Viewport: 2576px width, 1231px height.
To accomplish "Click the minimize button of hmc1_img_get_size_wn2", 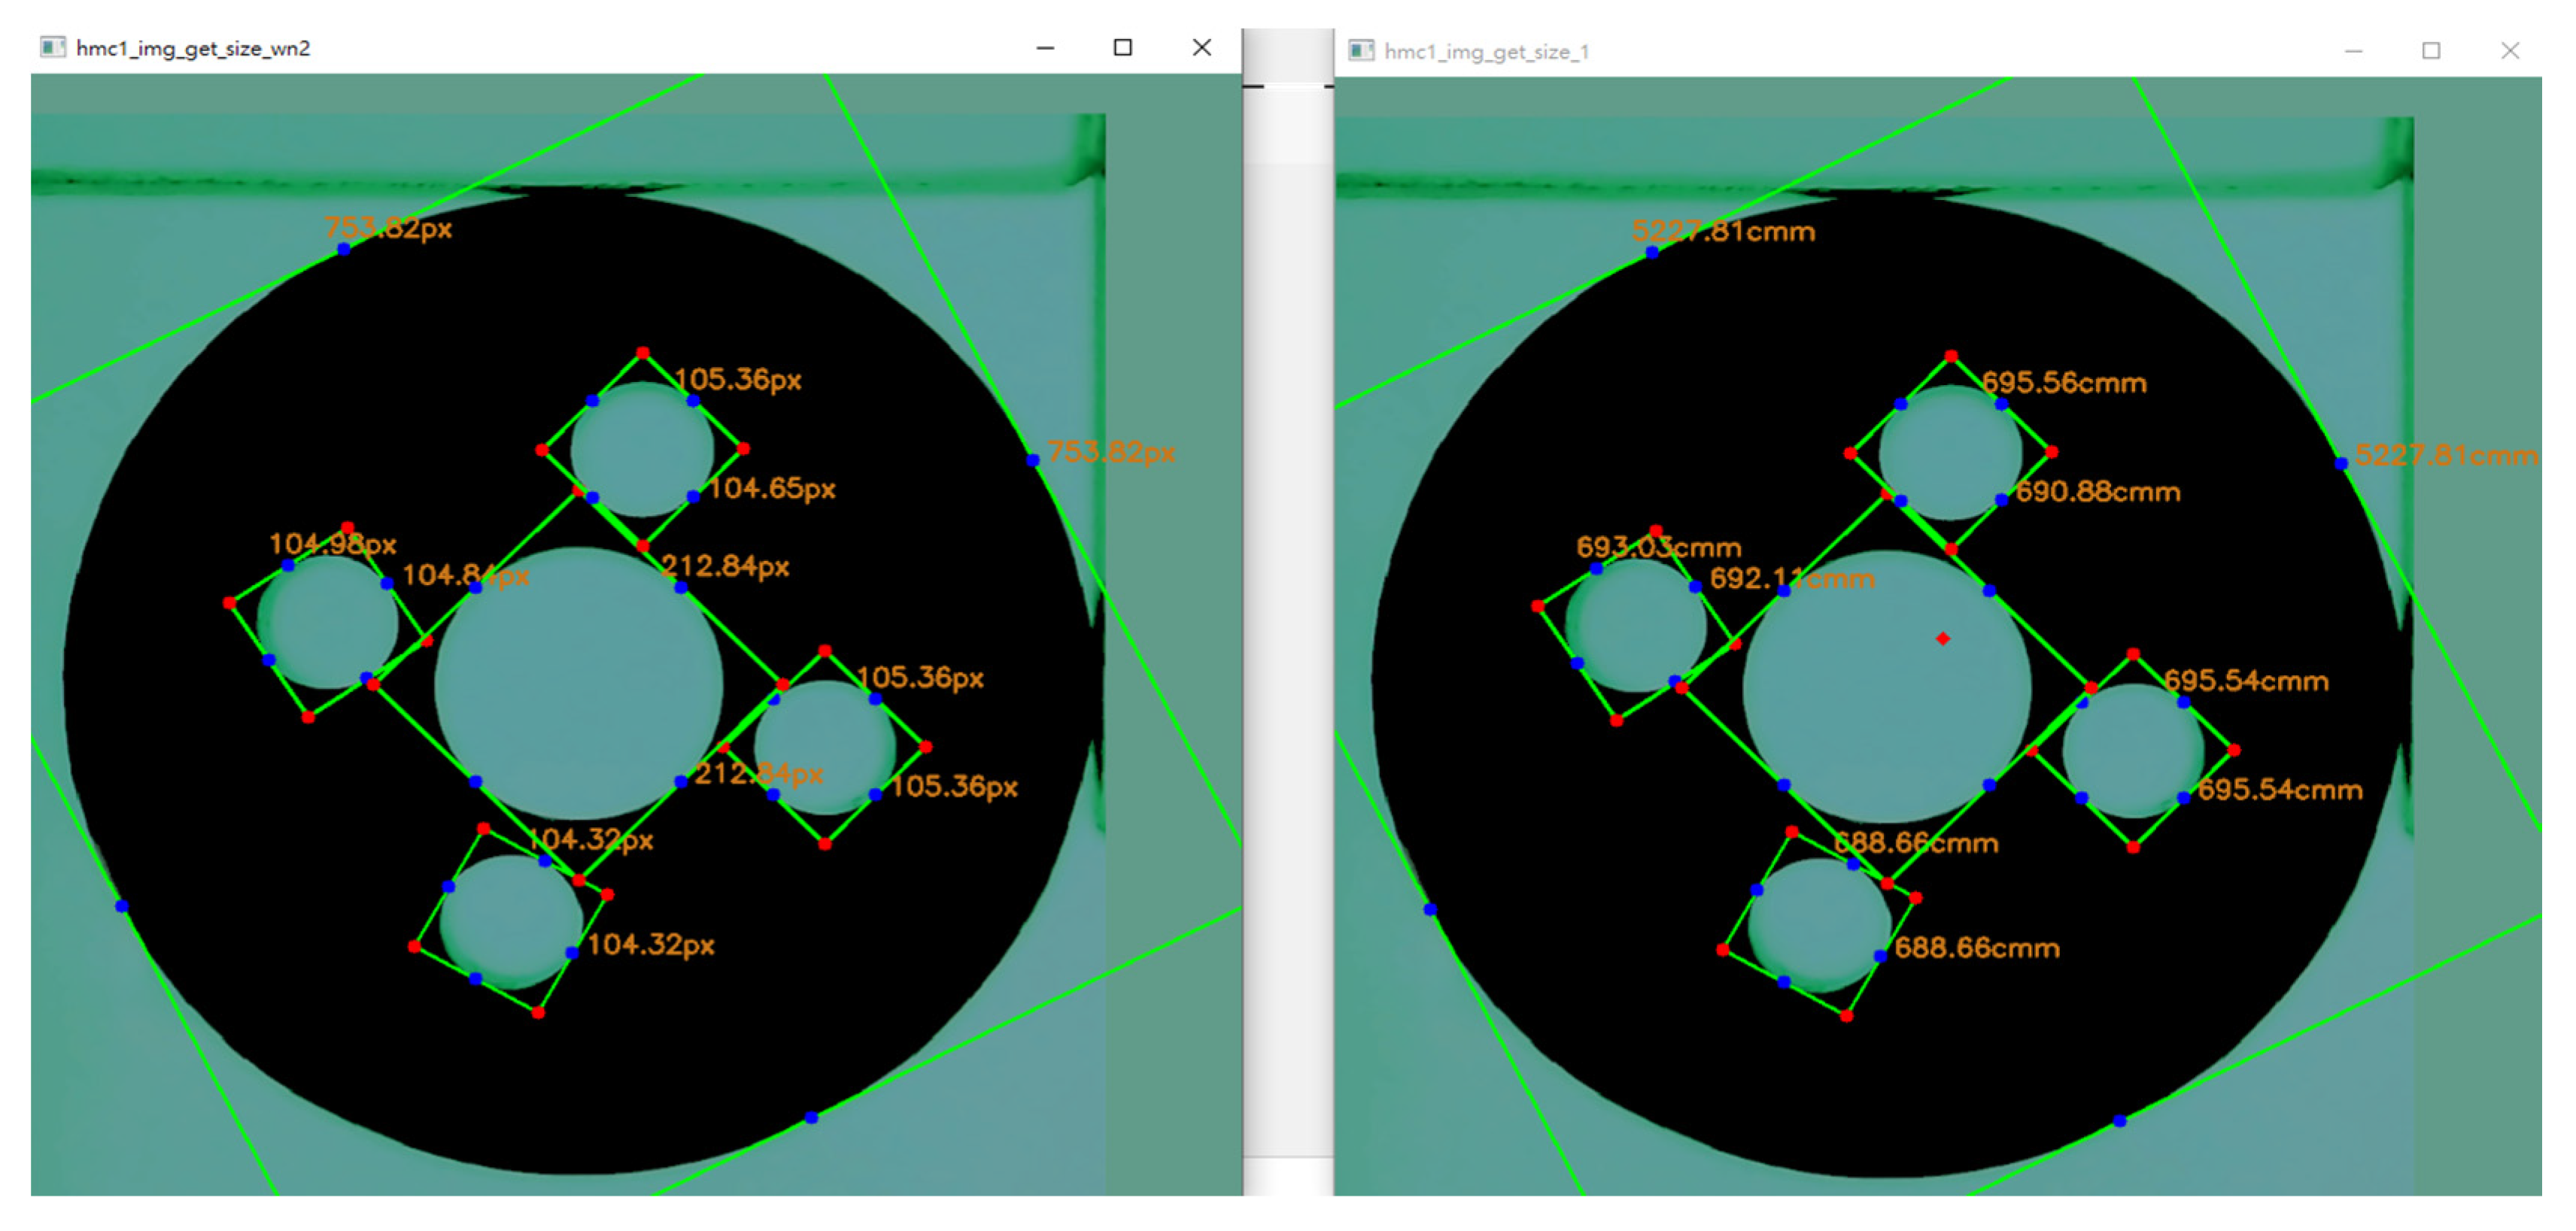I will (x=1044, y=47).
